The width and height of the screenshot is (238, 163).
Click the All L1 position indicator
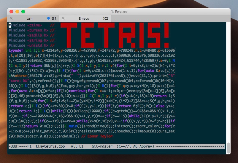pos(77,146)
